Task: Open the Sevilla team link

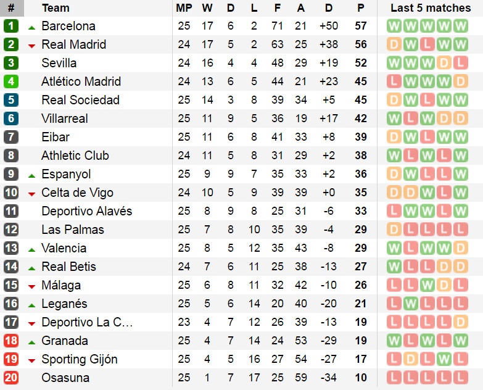Action: [x=59, y=63]
